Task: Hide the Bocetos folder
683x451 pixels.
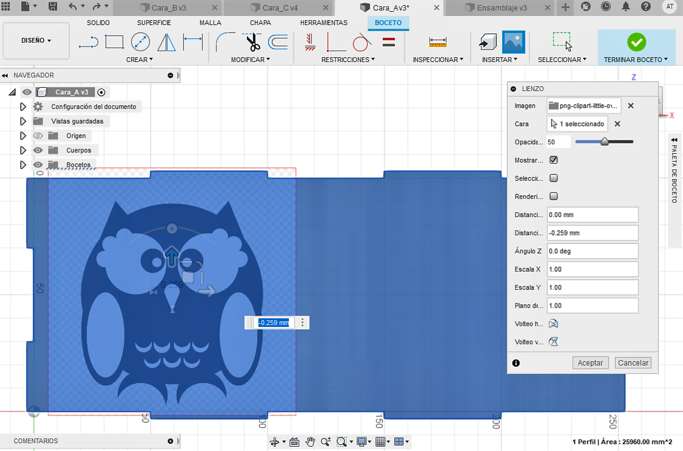Action: pos(38,165)
